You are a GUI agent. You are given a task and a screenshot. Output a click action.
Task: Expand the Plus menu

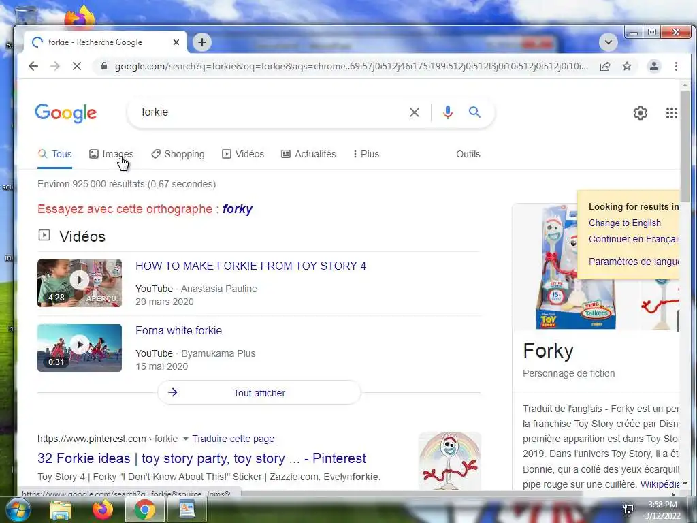click(x=366, y=155)
